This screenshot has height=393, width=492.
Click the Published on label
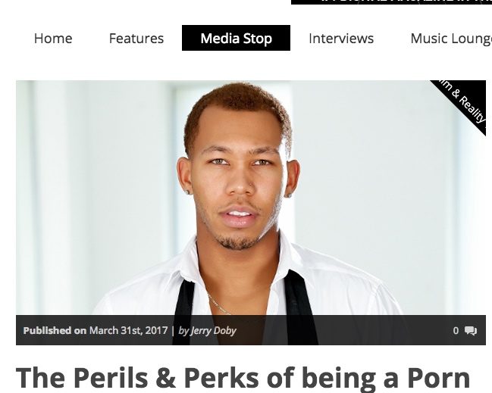coord(55,331)
